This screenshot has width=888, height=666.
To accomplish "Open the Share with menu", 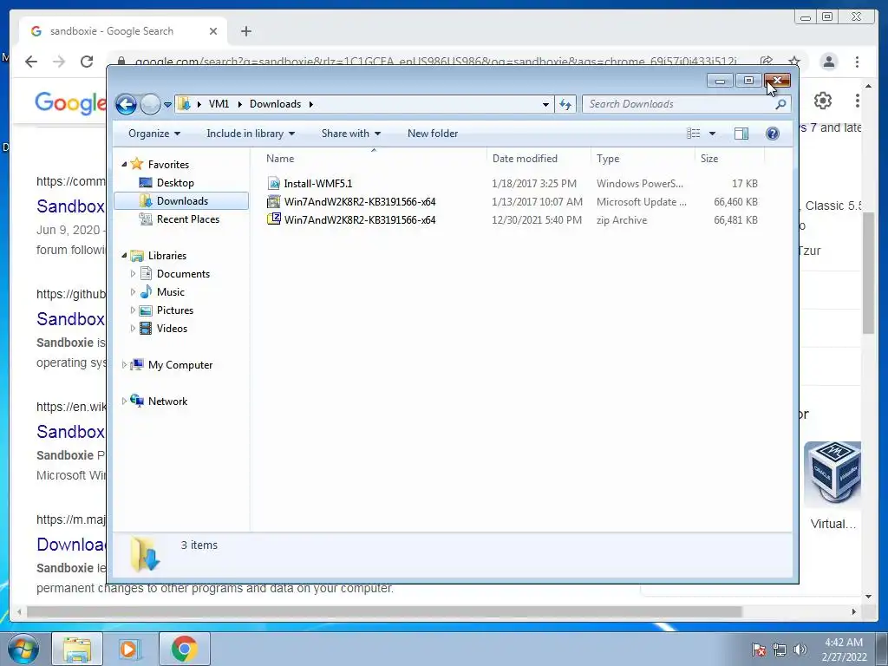I will 350,134.
